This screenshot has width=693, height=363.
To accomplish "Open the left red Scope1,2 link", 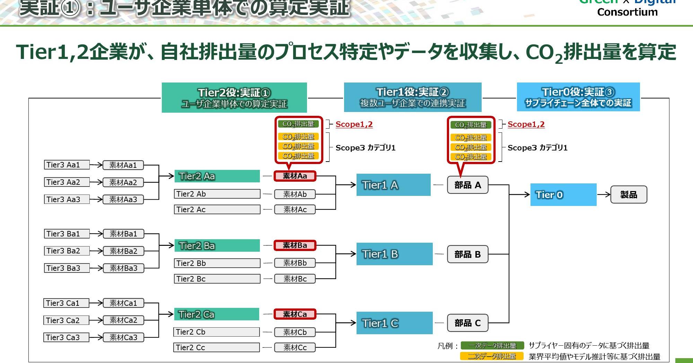I will 354,124.
